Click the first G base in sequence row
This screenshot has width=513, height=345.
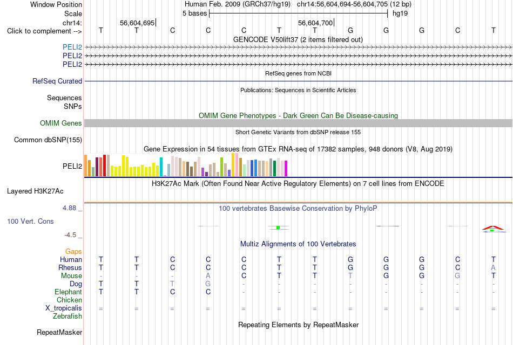(350, 30)
